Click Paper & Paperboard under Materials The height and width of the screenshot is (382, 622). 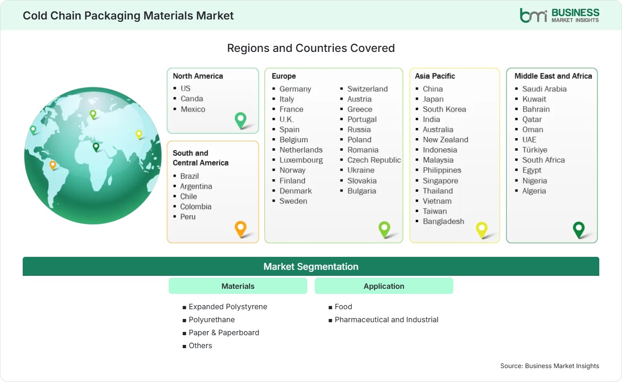click(224, 332)
